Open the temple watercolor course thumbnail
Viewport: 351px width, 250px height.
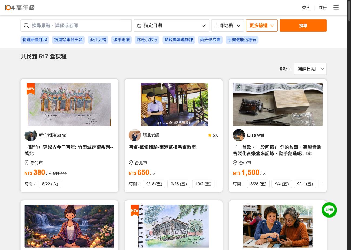pos(69,104)
